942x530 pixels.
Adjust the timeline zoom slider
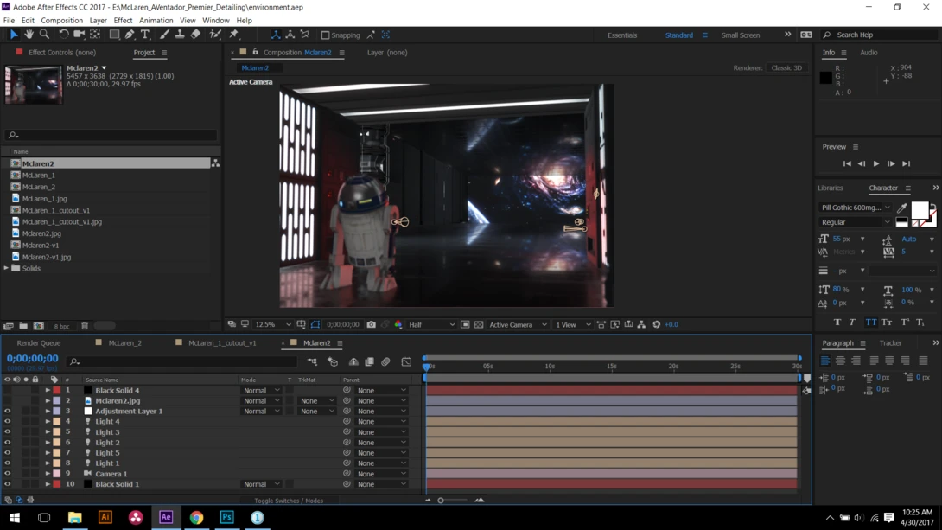(x=441, y=501)
